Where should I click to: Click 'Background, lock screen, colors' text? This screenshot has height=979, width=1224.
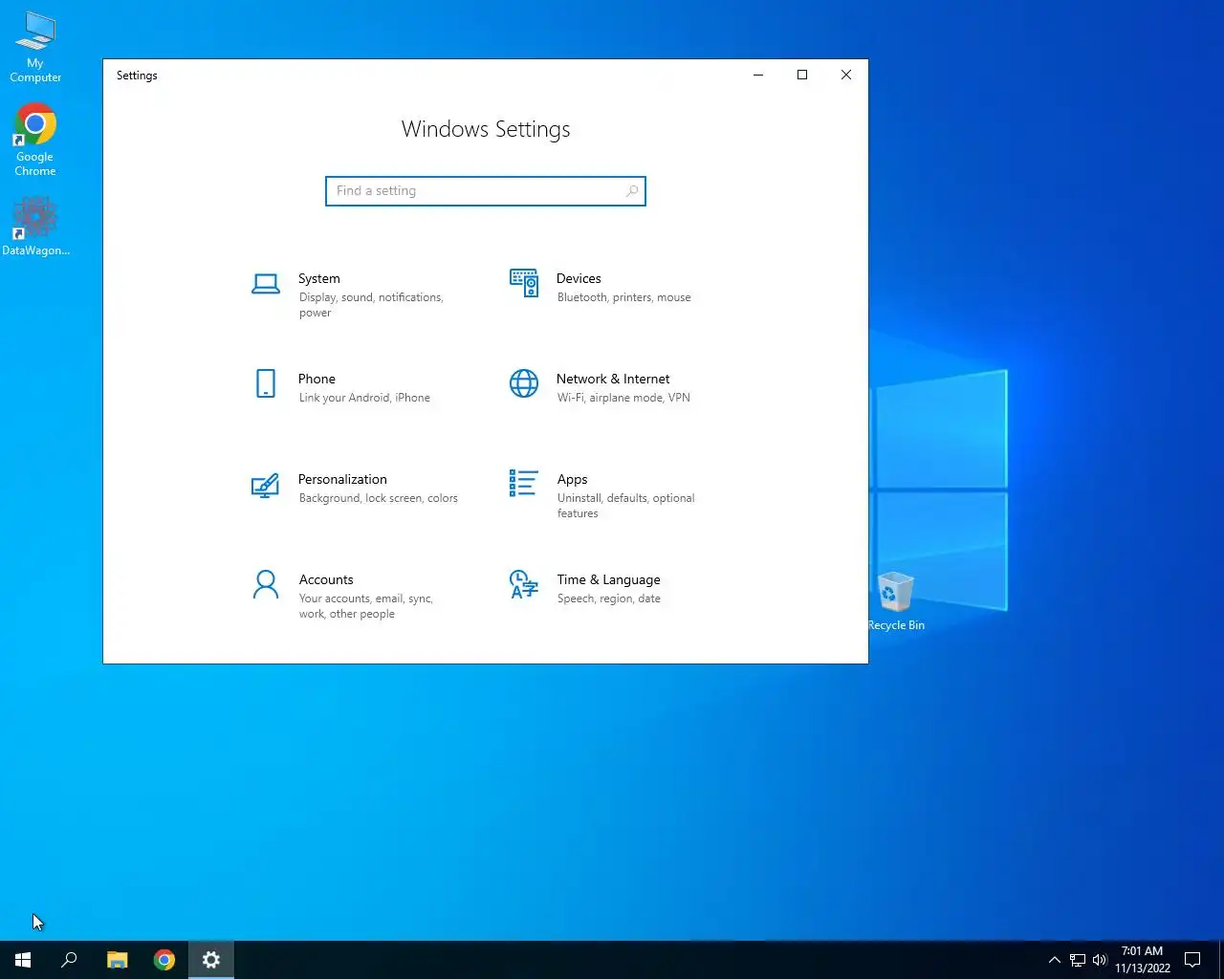(378, 498)
